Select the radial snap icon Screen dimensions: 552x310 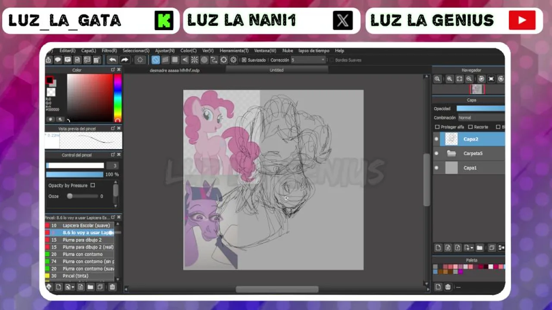[x=194, y=60]
